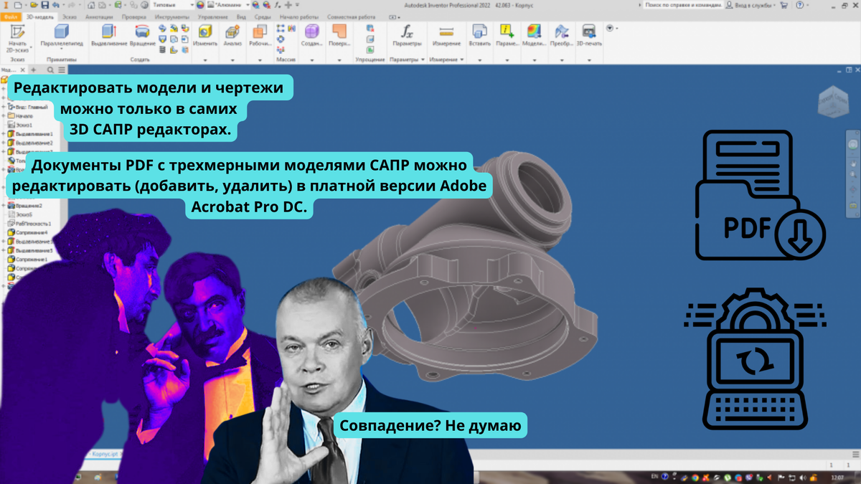Expand the Вид: Главный tree node
This screenshot has width=861, height=484.
pos(4,107)
